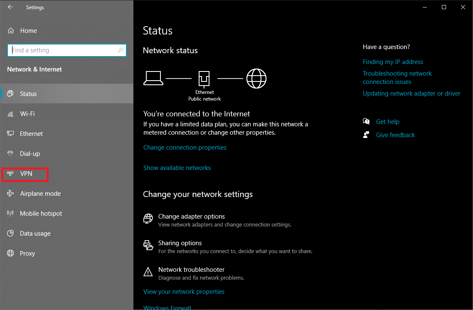Minimize the Settings window
Viewport: 473px width, 310px height.
coord(425,7)
